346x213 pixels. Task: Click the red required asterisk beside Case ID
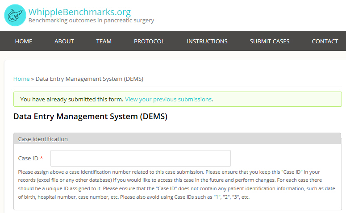click(42, 158)
